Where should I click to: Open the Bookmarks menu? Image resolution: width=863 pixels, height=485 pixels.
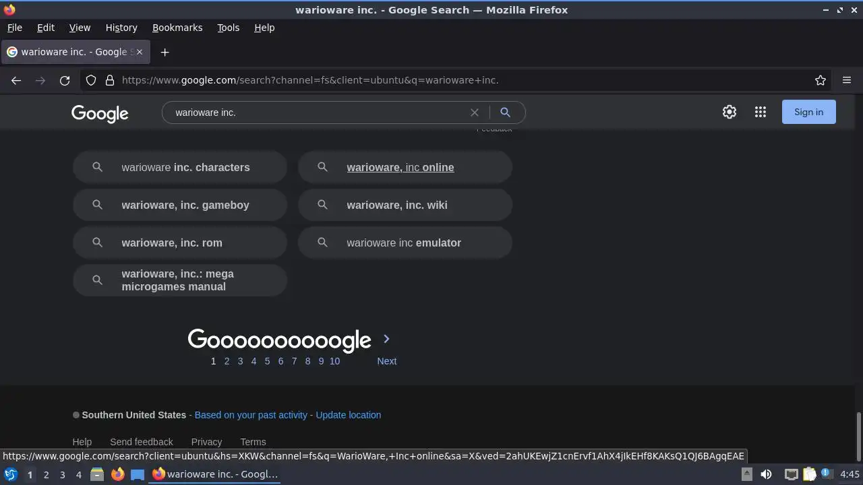[177, 28]
